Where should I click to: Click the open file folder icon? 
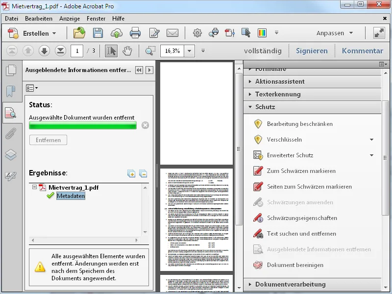(x=79, y=33)
